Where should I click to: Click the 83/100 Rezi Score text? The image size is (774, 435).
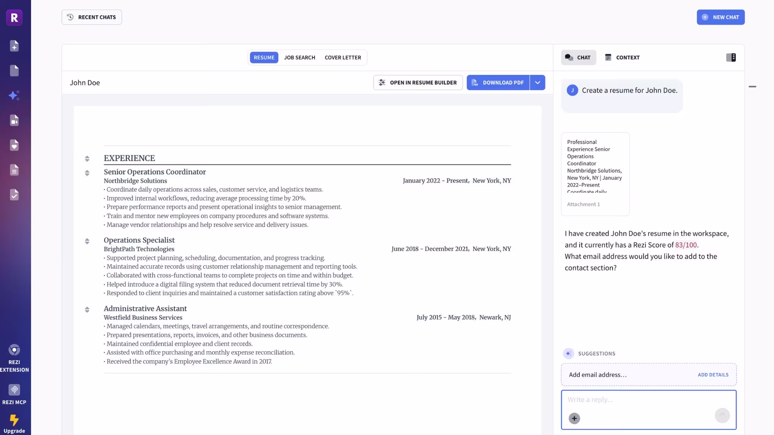[x=686, y=245]
